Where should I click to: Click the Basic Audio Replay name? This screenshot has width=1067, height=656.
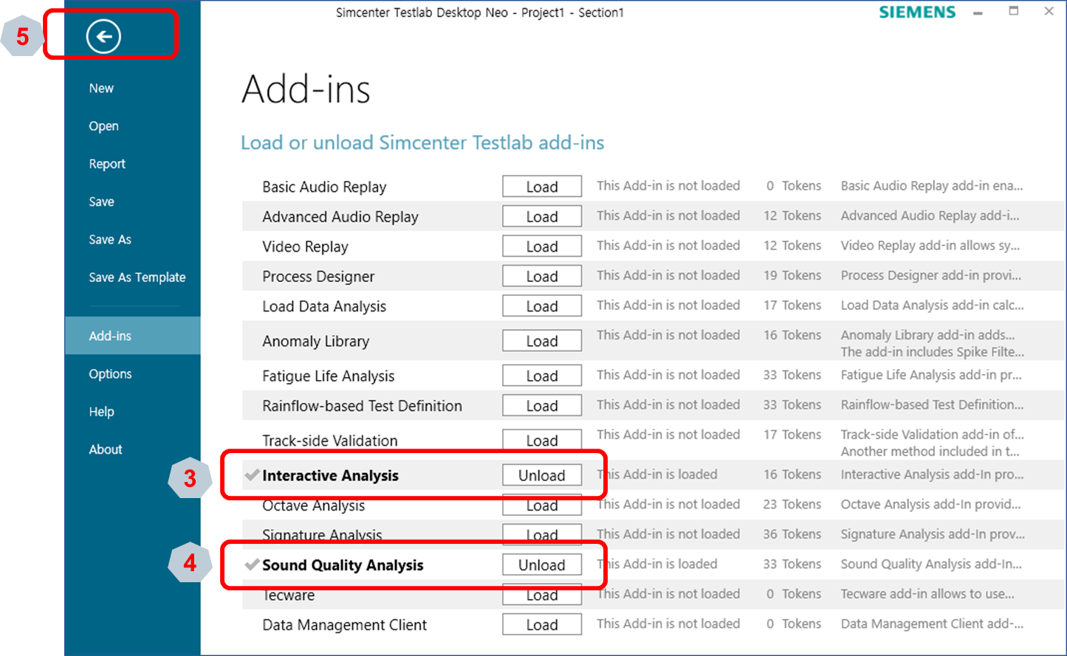coord(324,187)
